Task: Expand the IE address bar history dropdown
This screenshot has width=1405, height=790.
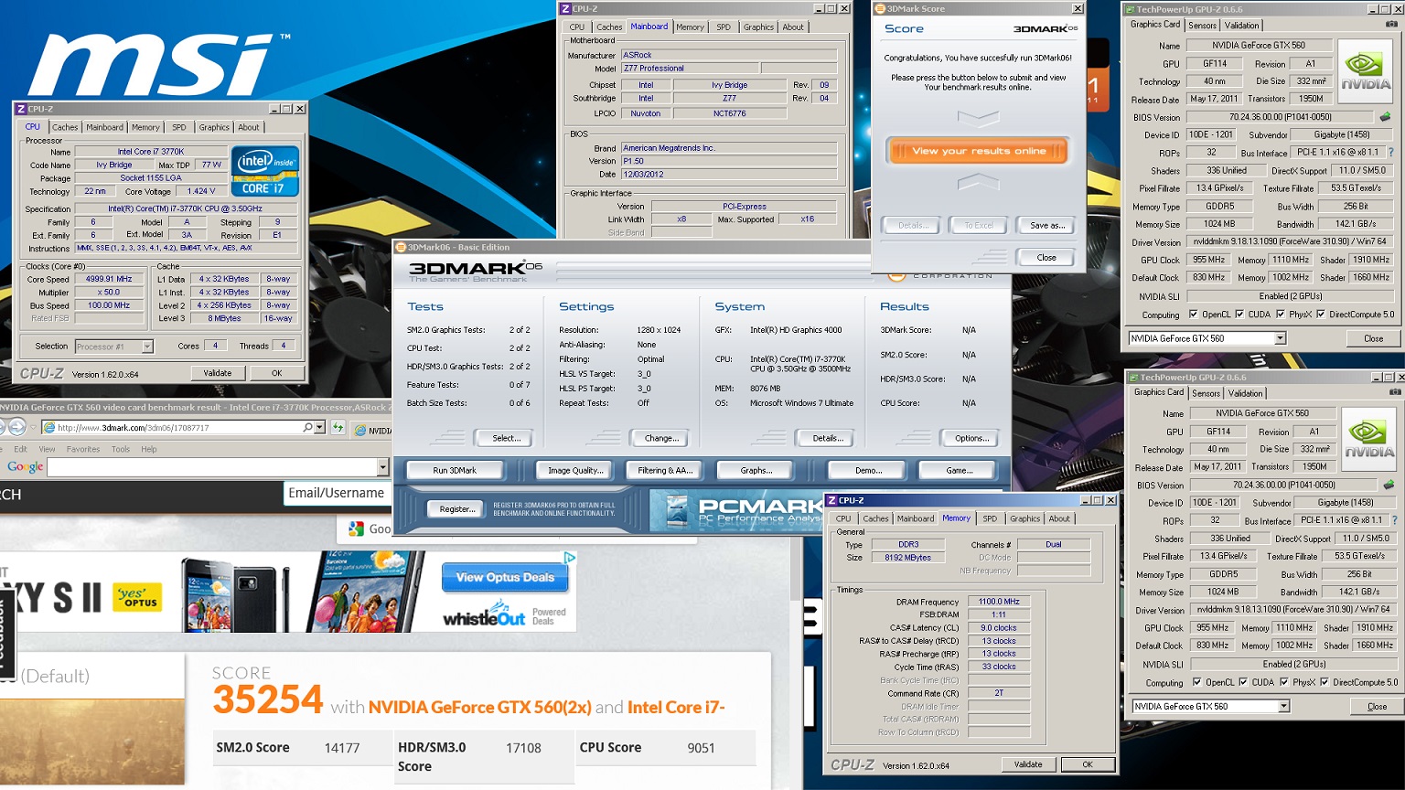Action: [x=320, y=427]
